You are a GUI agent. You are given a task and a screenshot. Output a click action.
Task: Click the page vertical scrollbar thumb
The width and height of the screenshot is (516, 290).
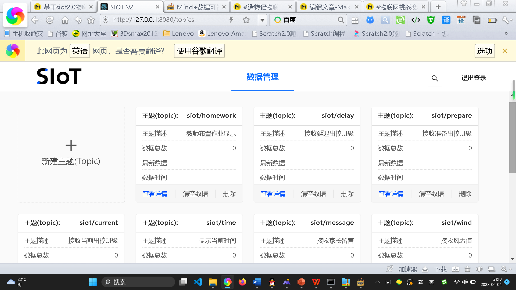pos(513,137)
